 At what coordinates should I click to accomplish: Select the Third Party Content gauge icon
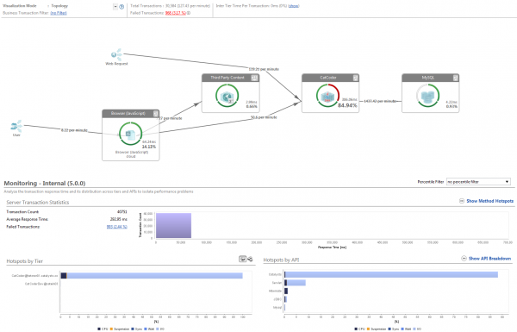click(x=227, y=96)
